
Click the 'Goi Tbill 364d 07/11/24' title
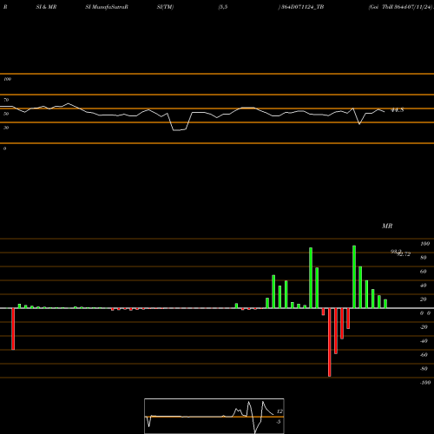[x=400, y=7]
